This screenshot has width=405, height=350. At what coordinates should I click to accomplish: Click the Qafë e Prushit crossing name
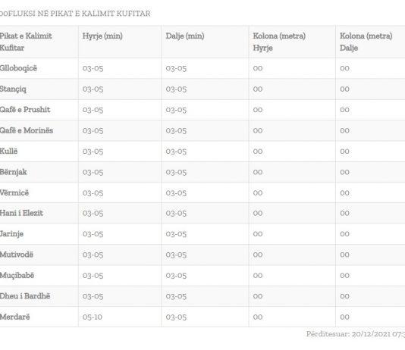click(25, 110)
